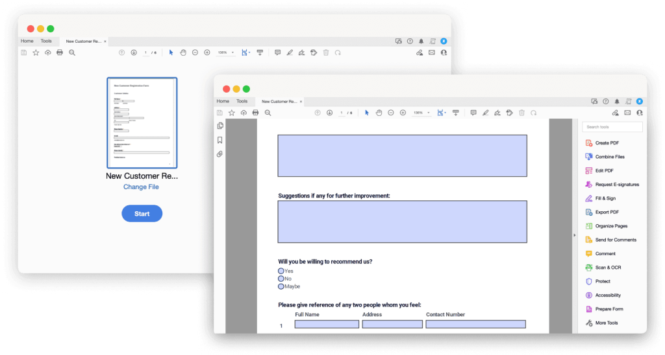Zoom out using minus icon in front window
665x355 pixels.
coord(391,113)
